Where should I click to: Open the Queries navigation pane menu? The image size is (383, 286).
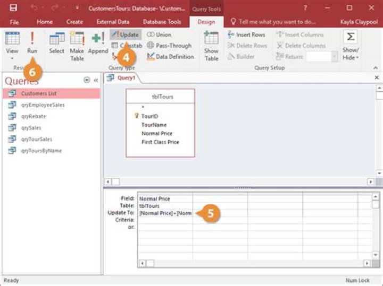(x=87, y=80)
